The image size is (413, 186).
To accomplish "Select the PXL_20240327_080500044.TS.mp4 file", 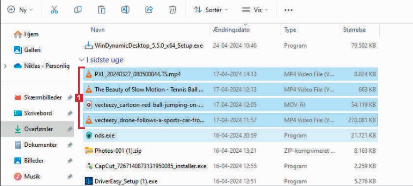I will 230,74.
